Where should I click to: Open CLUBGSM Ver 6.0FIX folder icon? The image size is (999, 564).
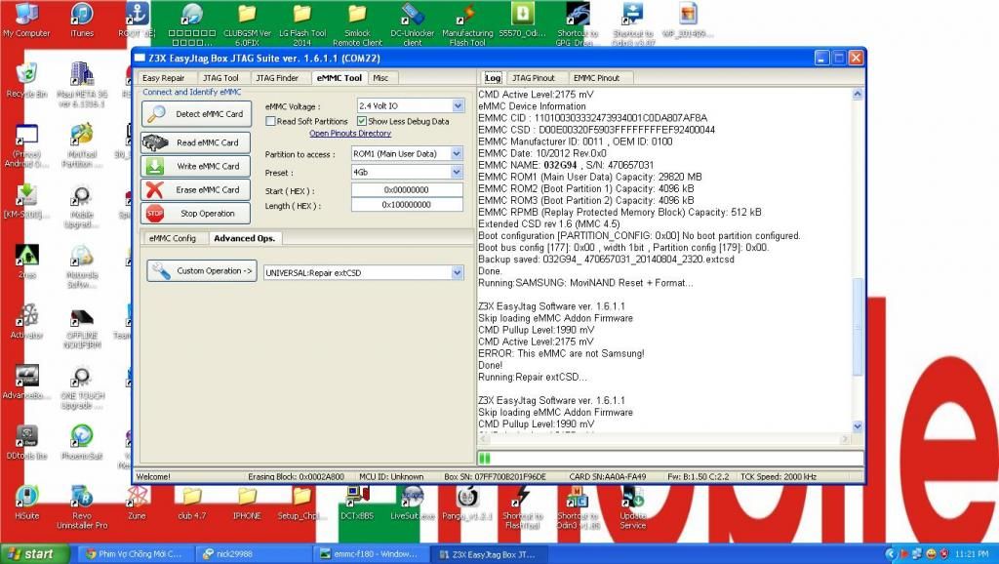[x=247, y=23]
